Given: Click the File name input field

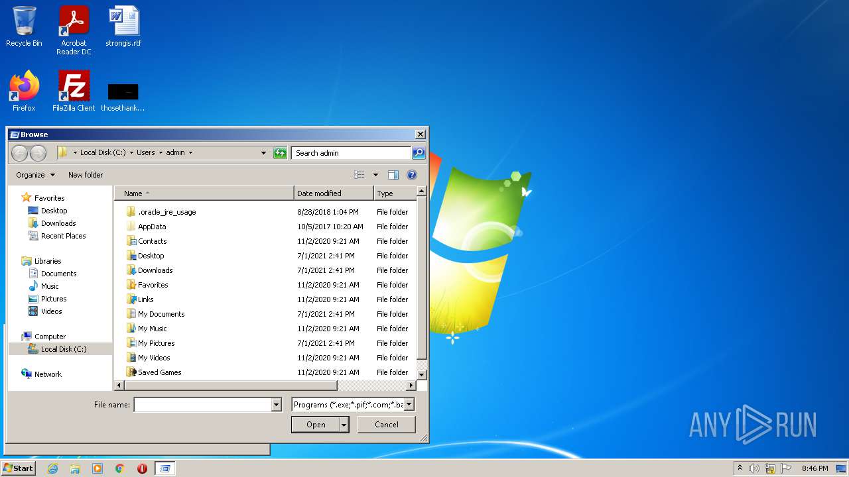Looking at the screenshot, I should (203, 405).
